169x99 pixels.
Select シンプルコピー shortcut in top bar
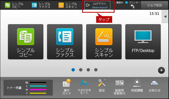(x=14, y=5)
